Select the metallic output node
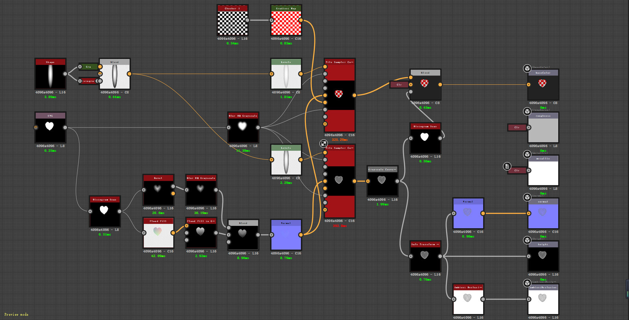Viewport: 629px width, 320px height. point(543,170)
